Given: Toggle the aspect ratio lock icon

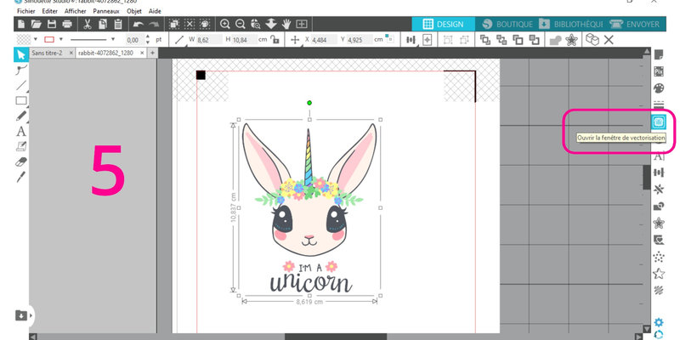Looking at the screenshot, I should [274, 40].
